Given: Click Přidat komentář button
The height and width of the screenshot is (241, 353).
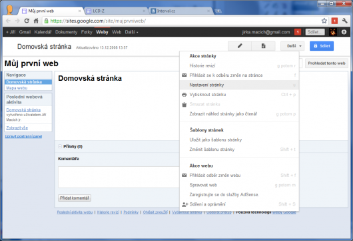Looking at the screenshot, I should (75, 198).
